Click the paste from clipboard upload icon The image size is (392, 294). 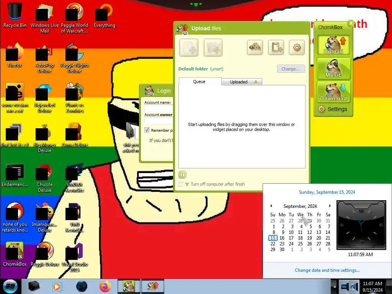pos(276,47)
